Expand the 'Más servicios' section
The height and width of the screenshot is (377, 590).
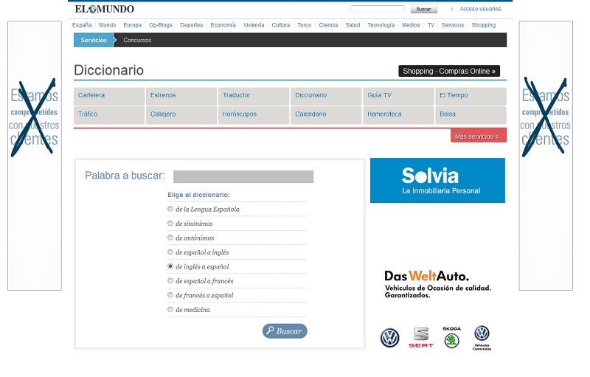[478, 136]
